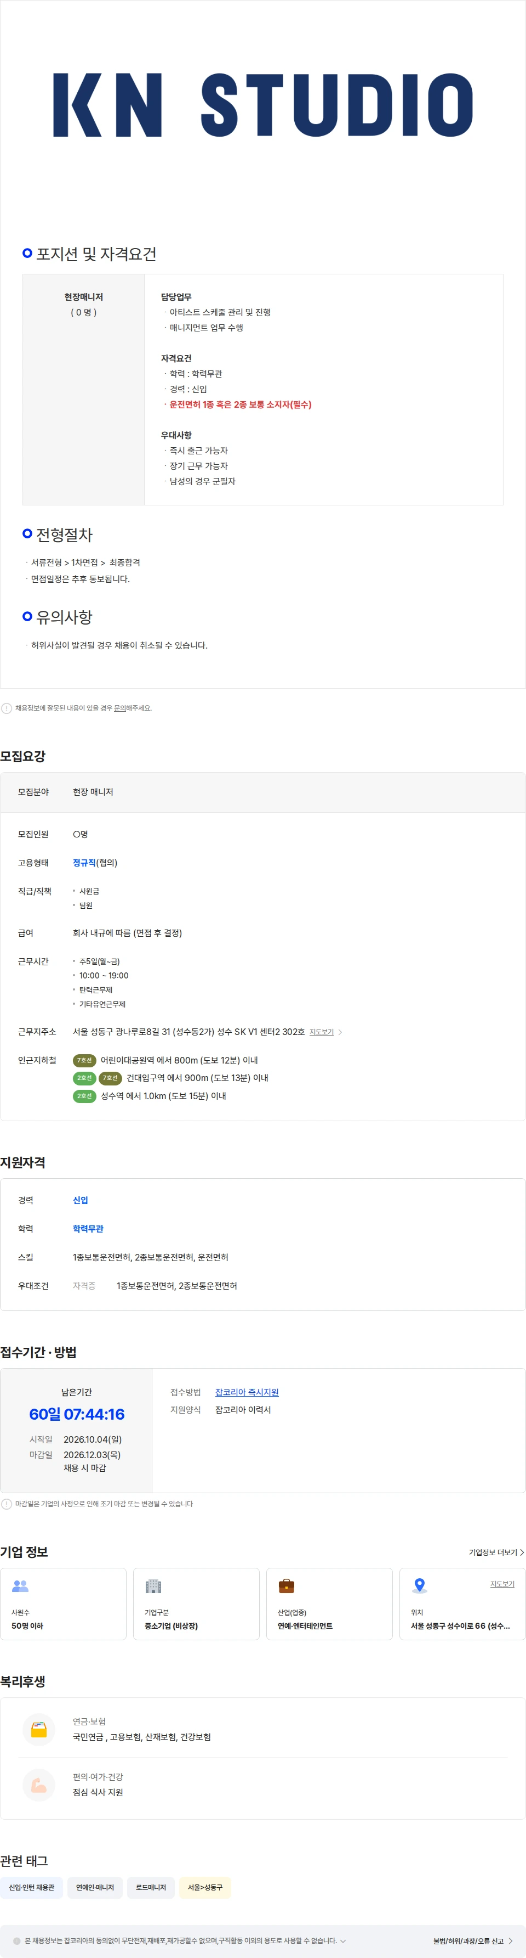Click the chevron next to 오류 신고

510,1940
